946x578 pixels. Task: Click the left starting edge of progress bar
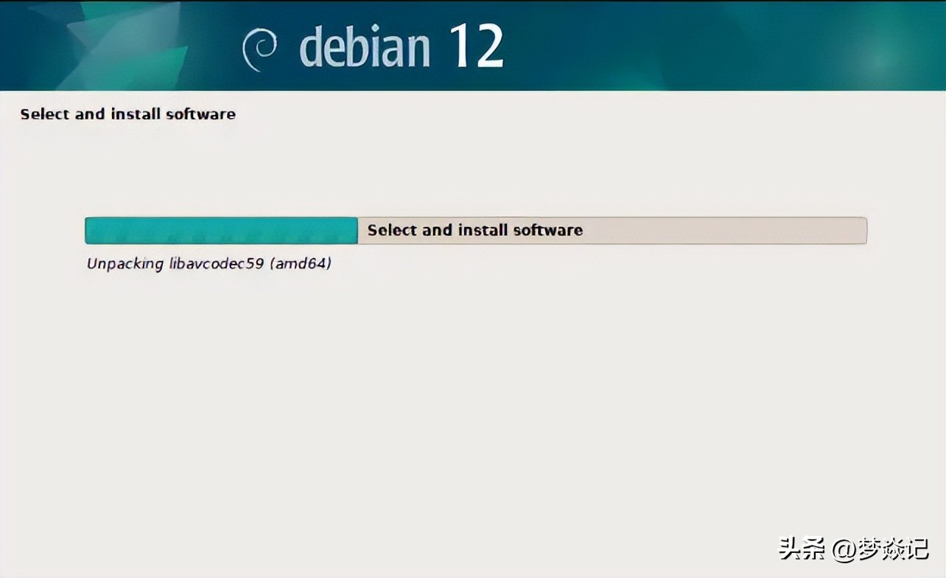point(88,230)
